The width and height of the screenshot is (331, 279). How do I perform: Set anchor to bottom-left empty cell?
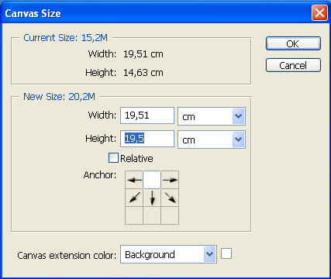134,215
